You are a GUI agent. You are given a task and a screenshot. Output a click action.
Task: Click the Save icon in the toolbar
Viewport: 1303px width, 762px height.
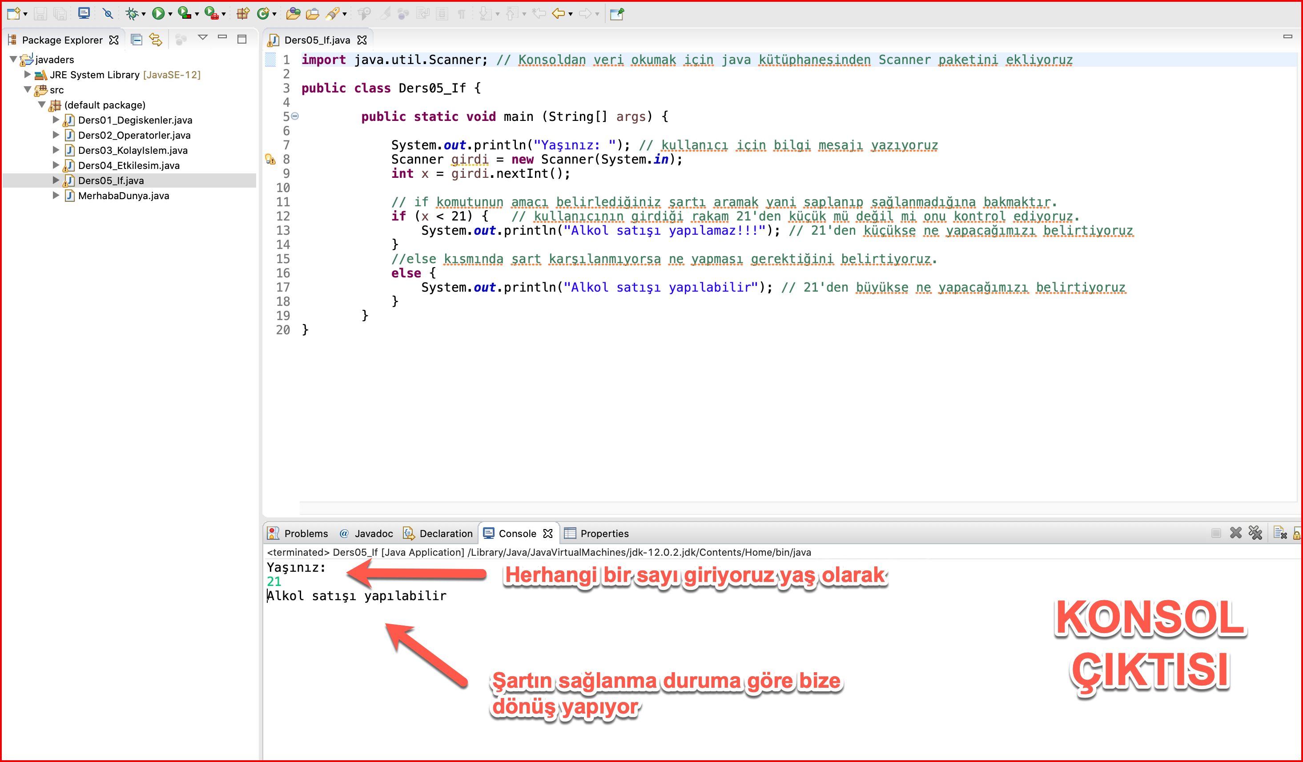tap(40, 13)
